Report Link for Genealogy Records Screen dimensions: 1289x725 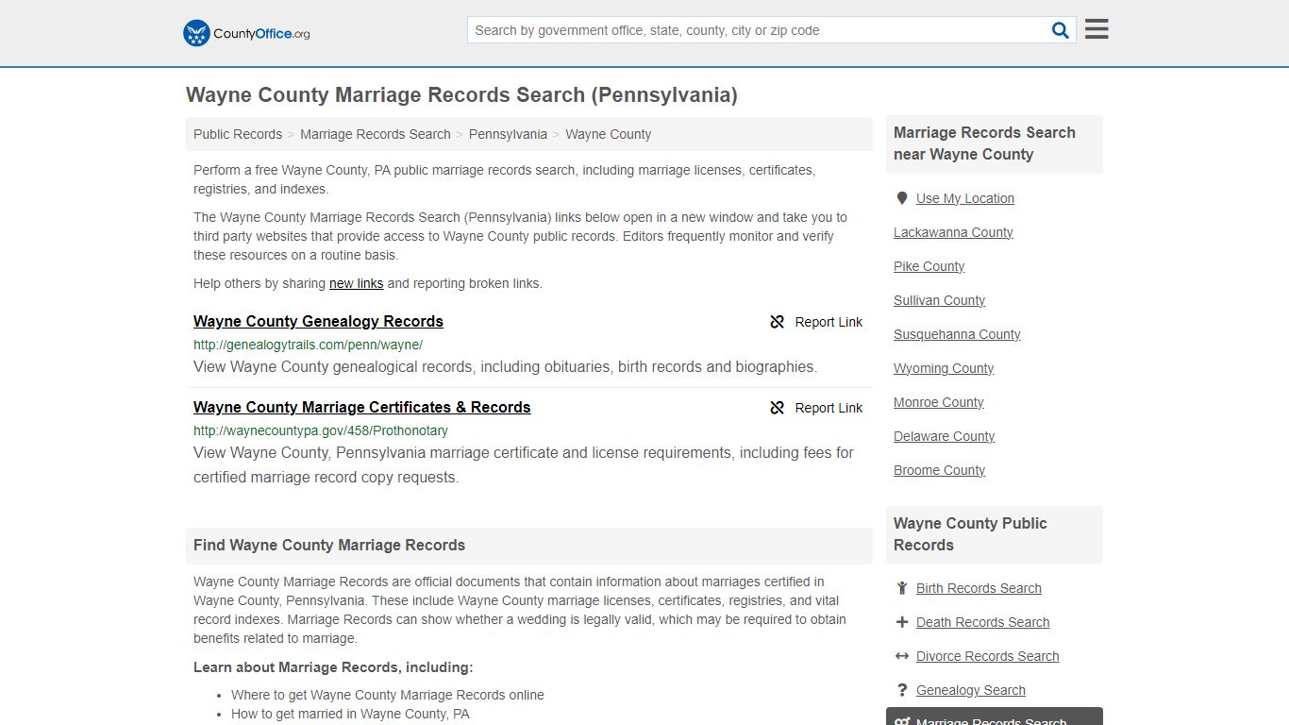[x=829, y=322]
